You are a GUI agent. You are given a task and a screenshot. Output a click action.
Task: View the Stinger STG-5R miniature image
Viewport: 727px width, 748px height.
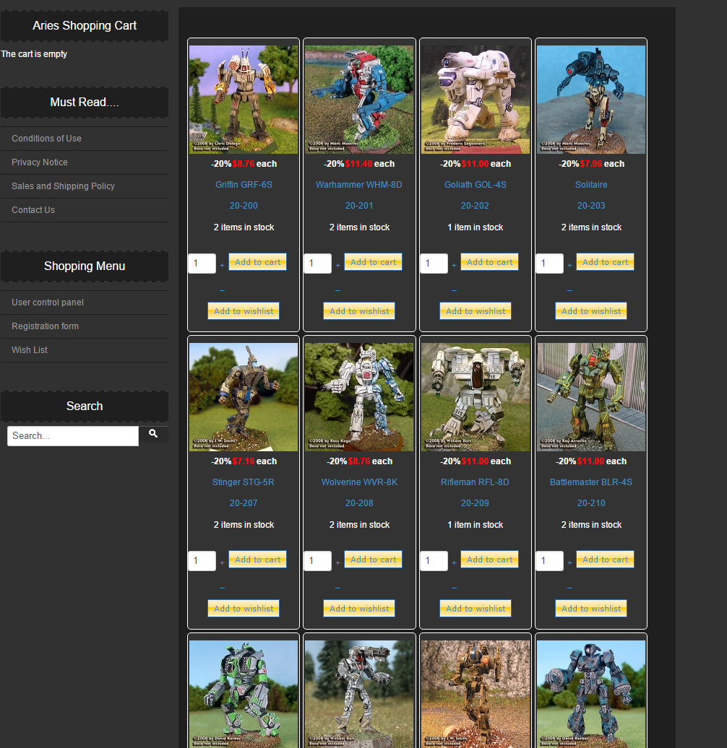click(244, 397)
